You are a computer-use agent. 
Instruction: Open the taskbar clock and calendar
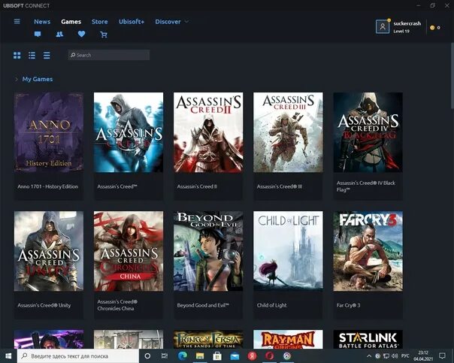coord(423,356)
